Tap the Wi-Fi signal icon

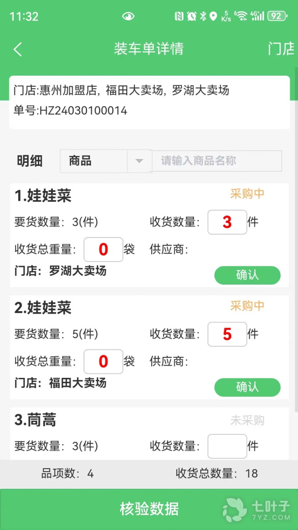click(241, 16)
